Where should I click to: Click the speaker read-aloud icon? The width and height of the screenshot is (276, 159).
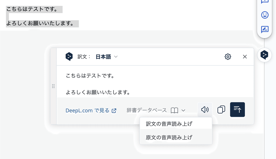coord(205,110)
